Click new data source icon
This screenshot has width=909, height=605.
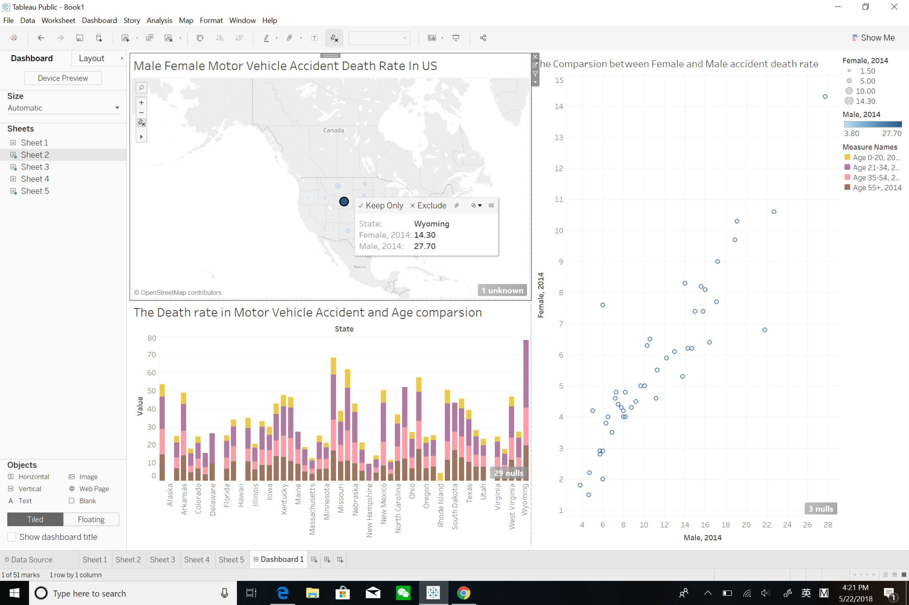point(99,38)
